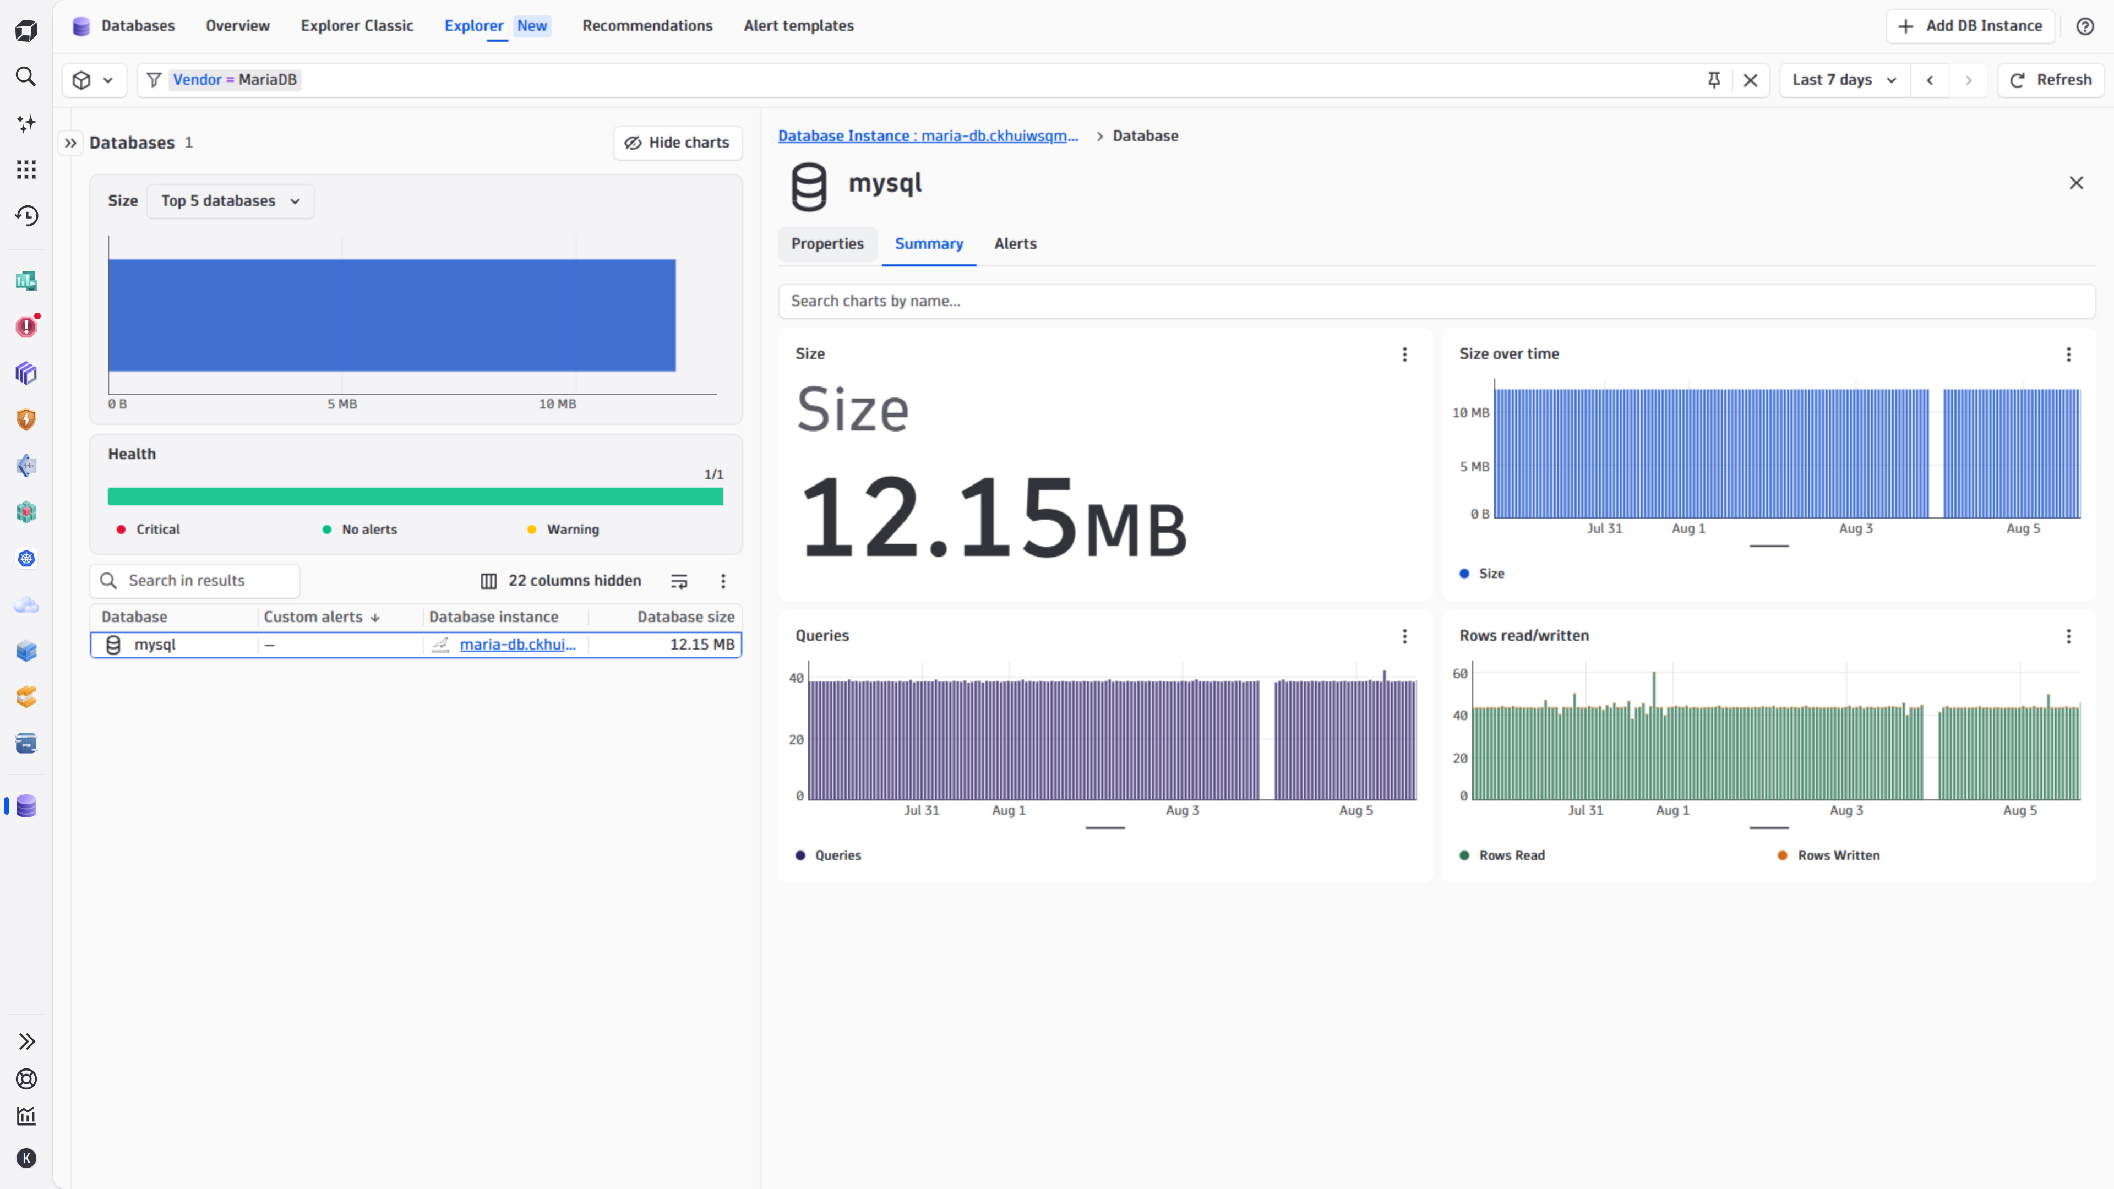
Task: Toggle the Queries legend series
Action: [828, 855]
